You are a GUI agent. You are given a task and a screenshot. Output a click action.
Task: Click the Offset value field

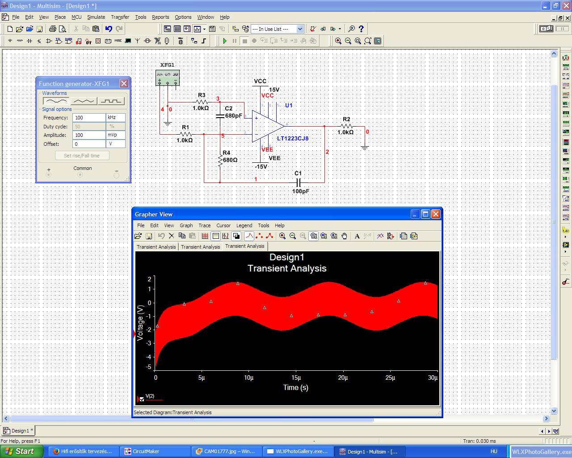[x=89, y=144]
